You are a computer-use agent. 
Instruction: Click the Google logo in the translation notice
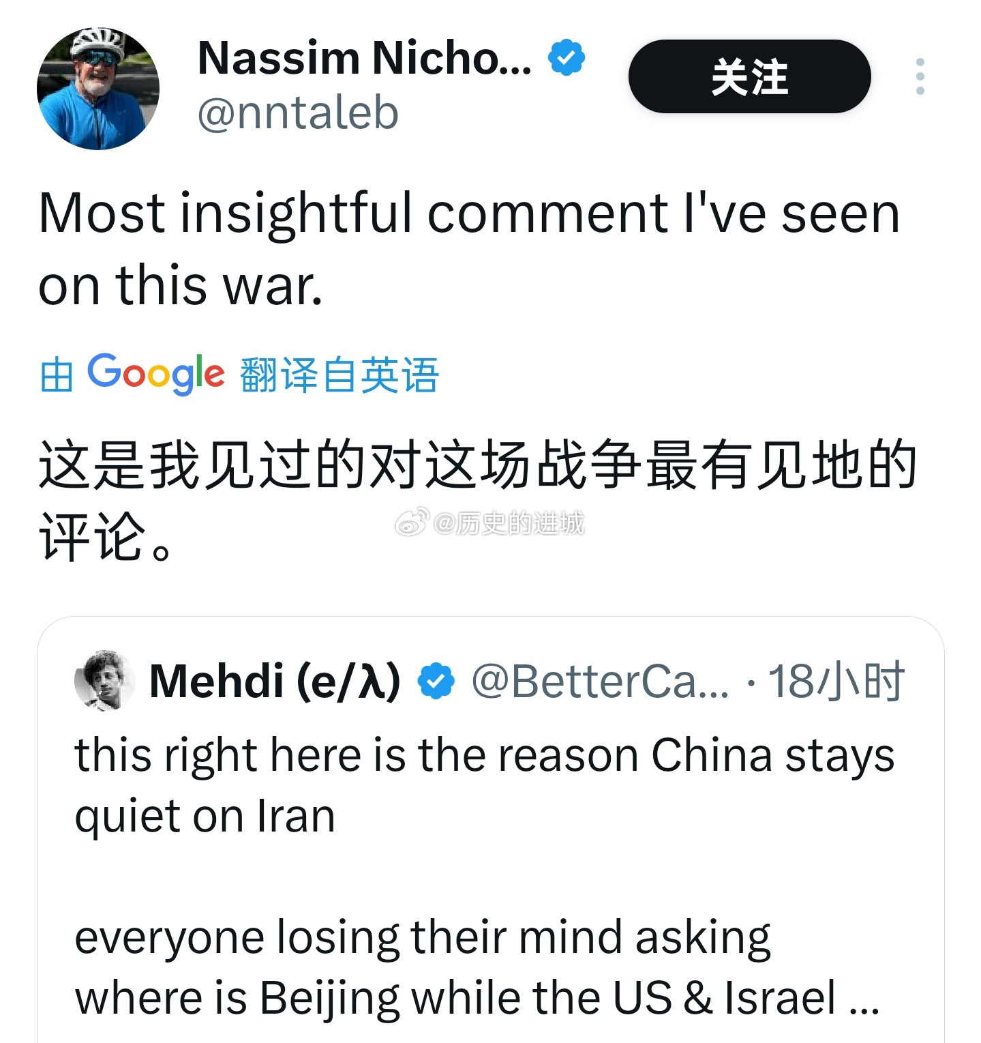pyautogui.click(x=157, y=372)
